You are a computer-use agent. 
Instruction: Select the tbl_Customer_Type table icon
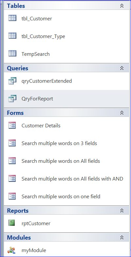(x=12, y=36)
